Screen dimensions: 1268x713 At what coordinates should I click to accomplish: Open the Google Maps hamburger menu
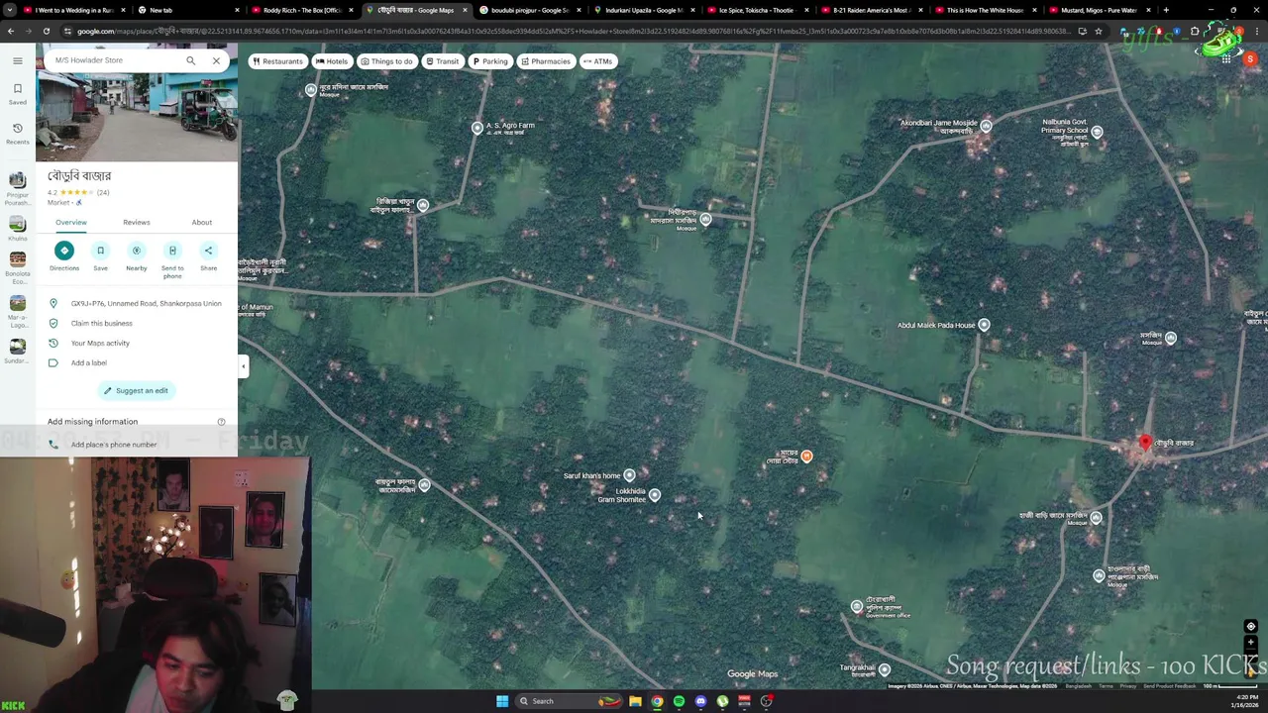pos(17,60)
